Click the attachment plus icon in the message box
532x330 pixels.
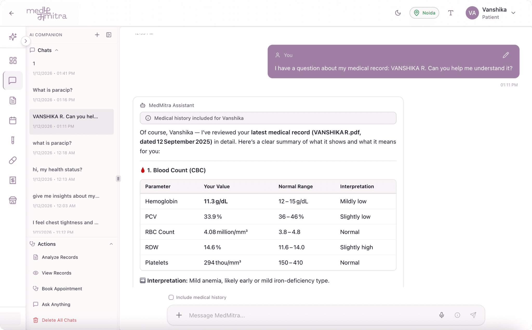point(179,315)
